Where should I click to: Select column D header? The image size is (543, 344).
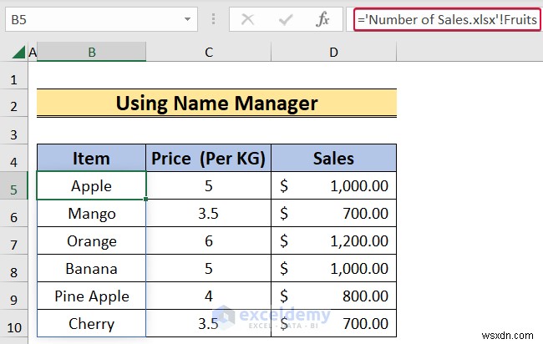pyautogui.click(x=334, y=53)
